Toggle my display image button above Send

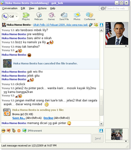101,131
